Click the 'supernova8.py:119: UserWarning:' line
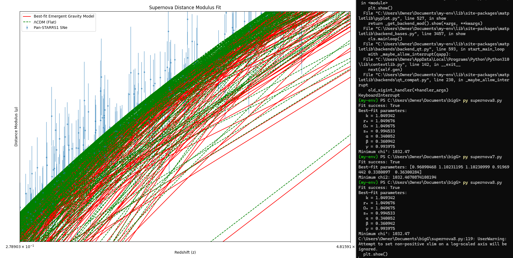 [433, 239]
